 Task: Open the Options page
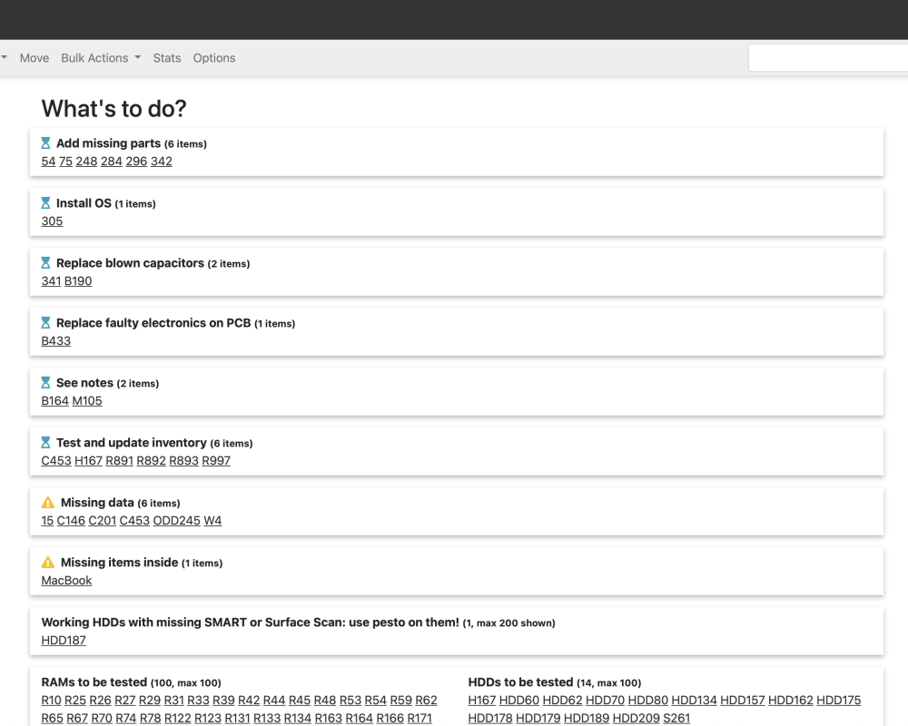coord(214,58)
